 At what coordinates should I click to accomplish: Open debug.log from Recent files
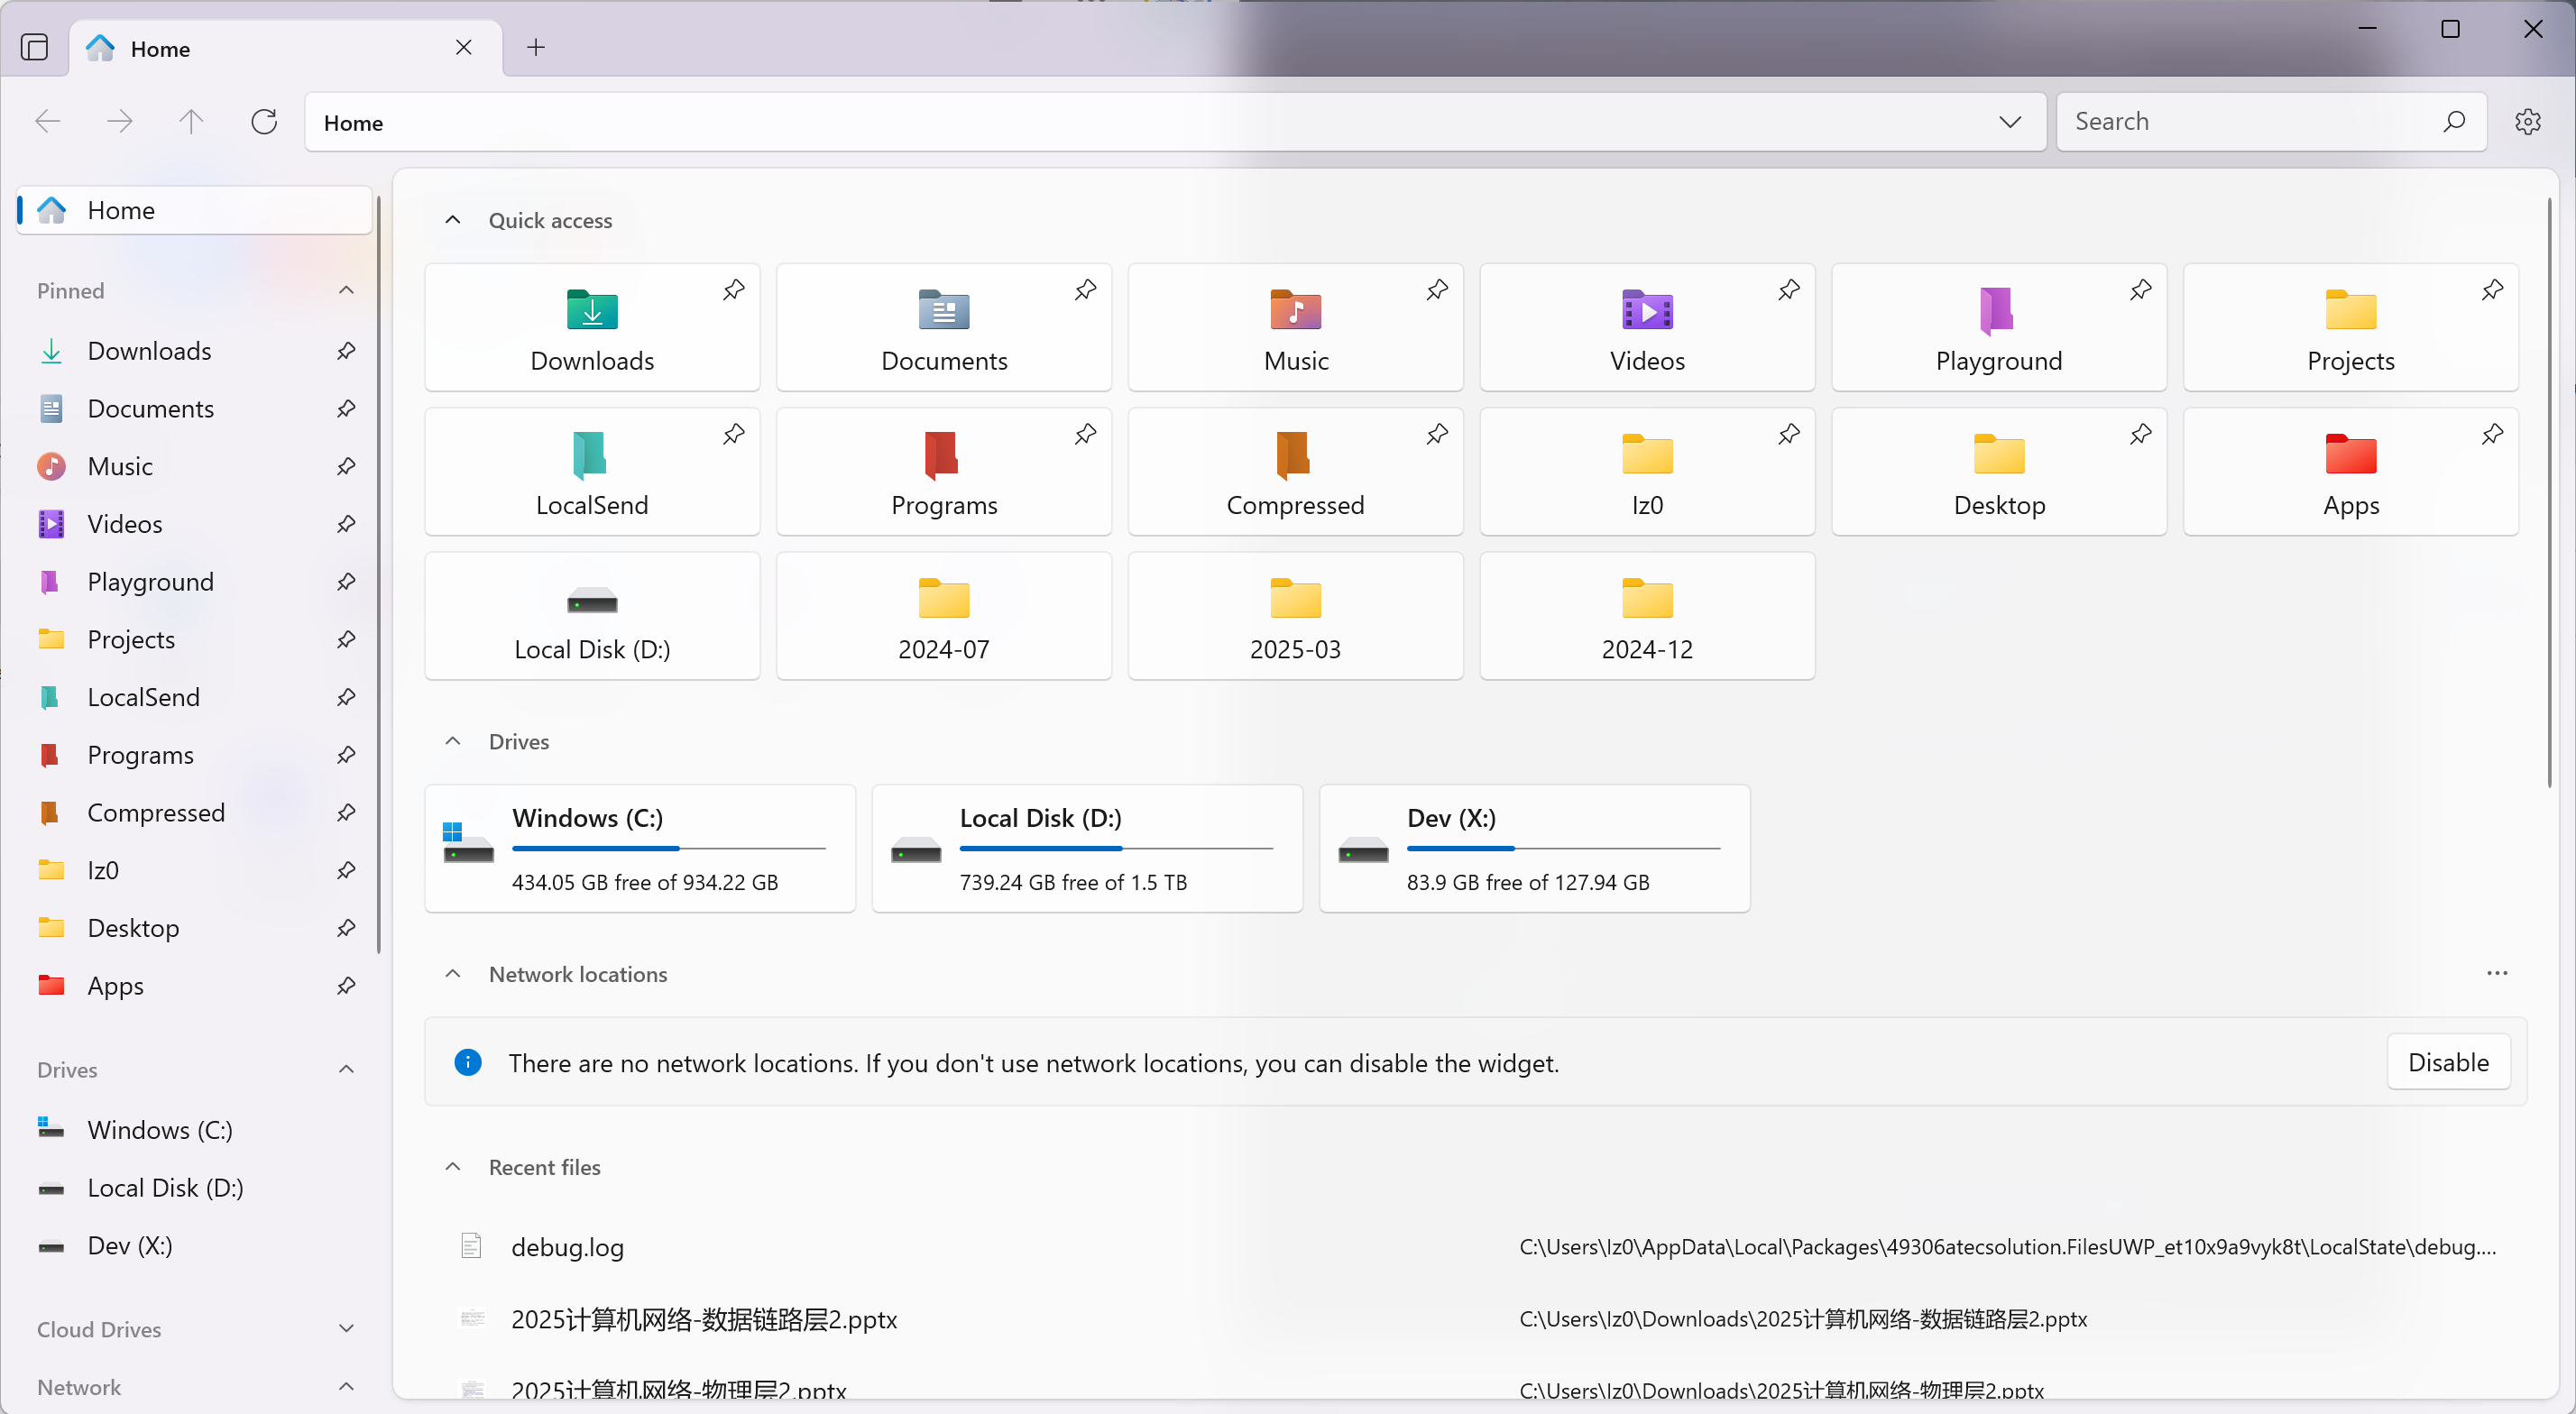567,1246
